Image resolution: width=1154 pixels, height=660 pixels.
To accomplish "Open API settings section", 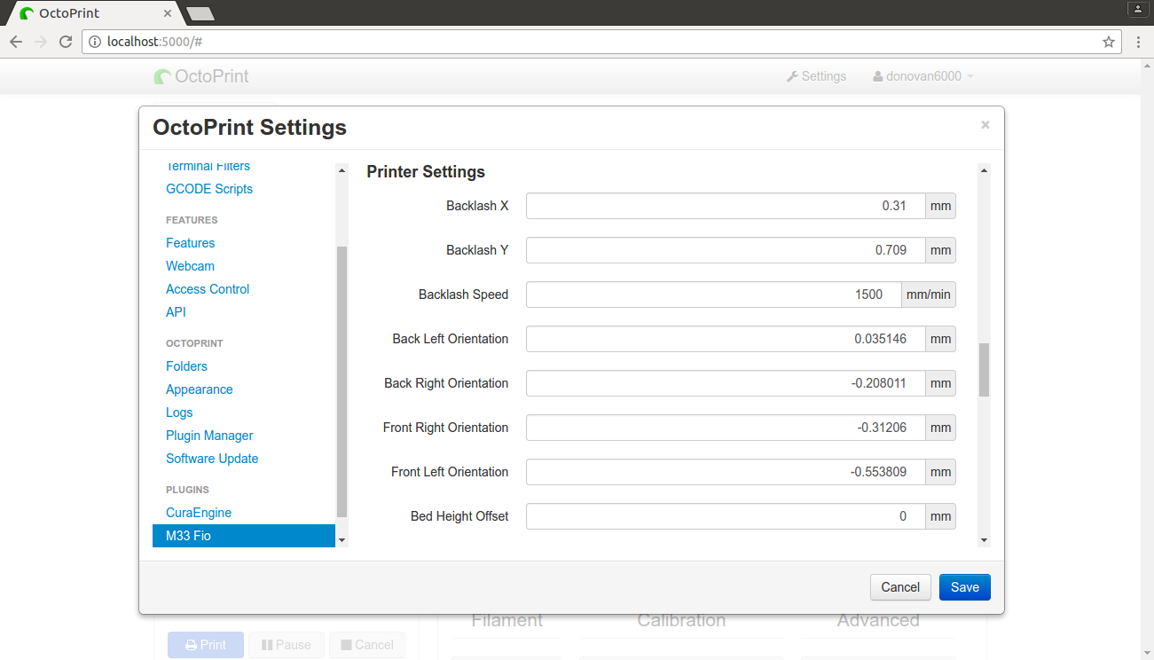I will point(176,312).
